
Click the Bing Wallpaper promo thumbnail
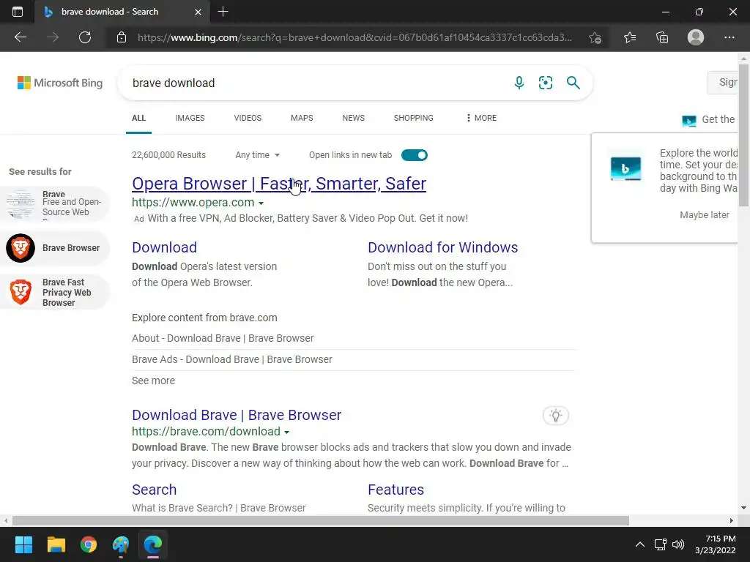625,169
